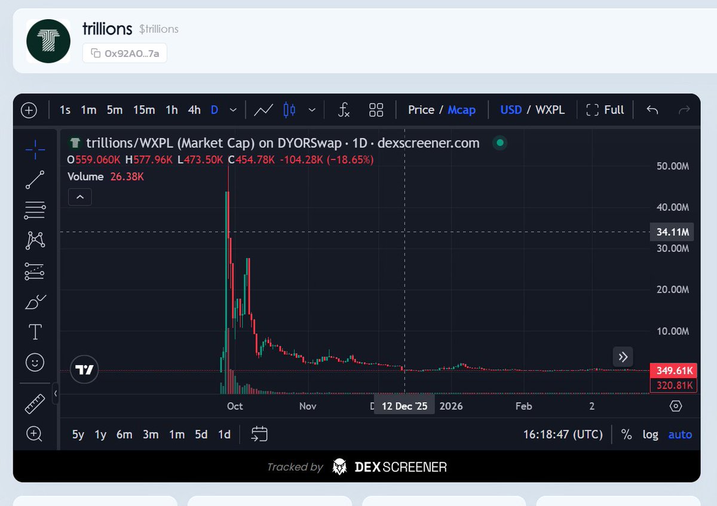The width and height of the screenshot is (717, 506).
Task: Select the 1m timeframe in top toolbar
Action: point(88,110)
